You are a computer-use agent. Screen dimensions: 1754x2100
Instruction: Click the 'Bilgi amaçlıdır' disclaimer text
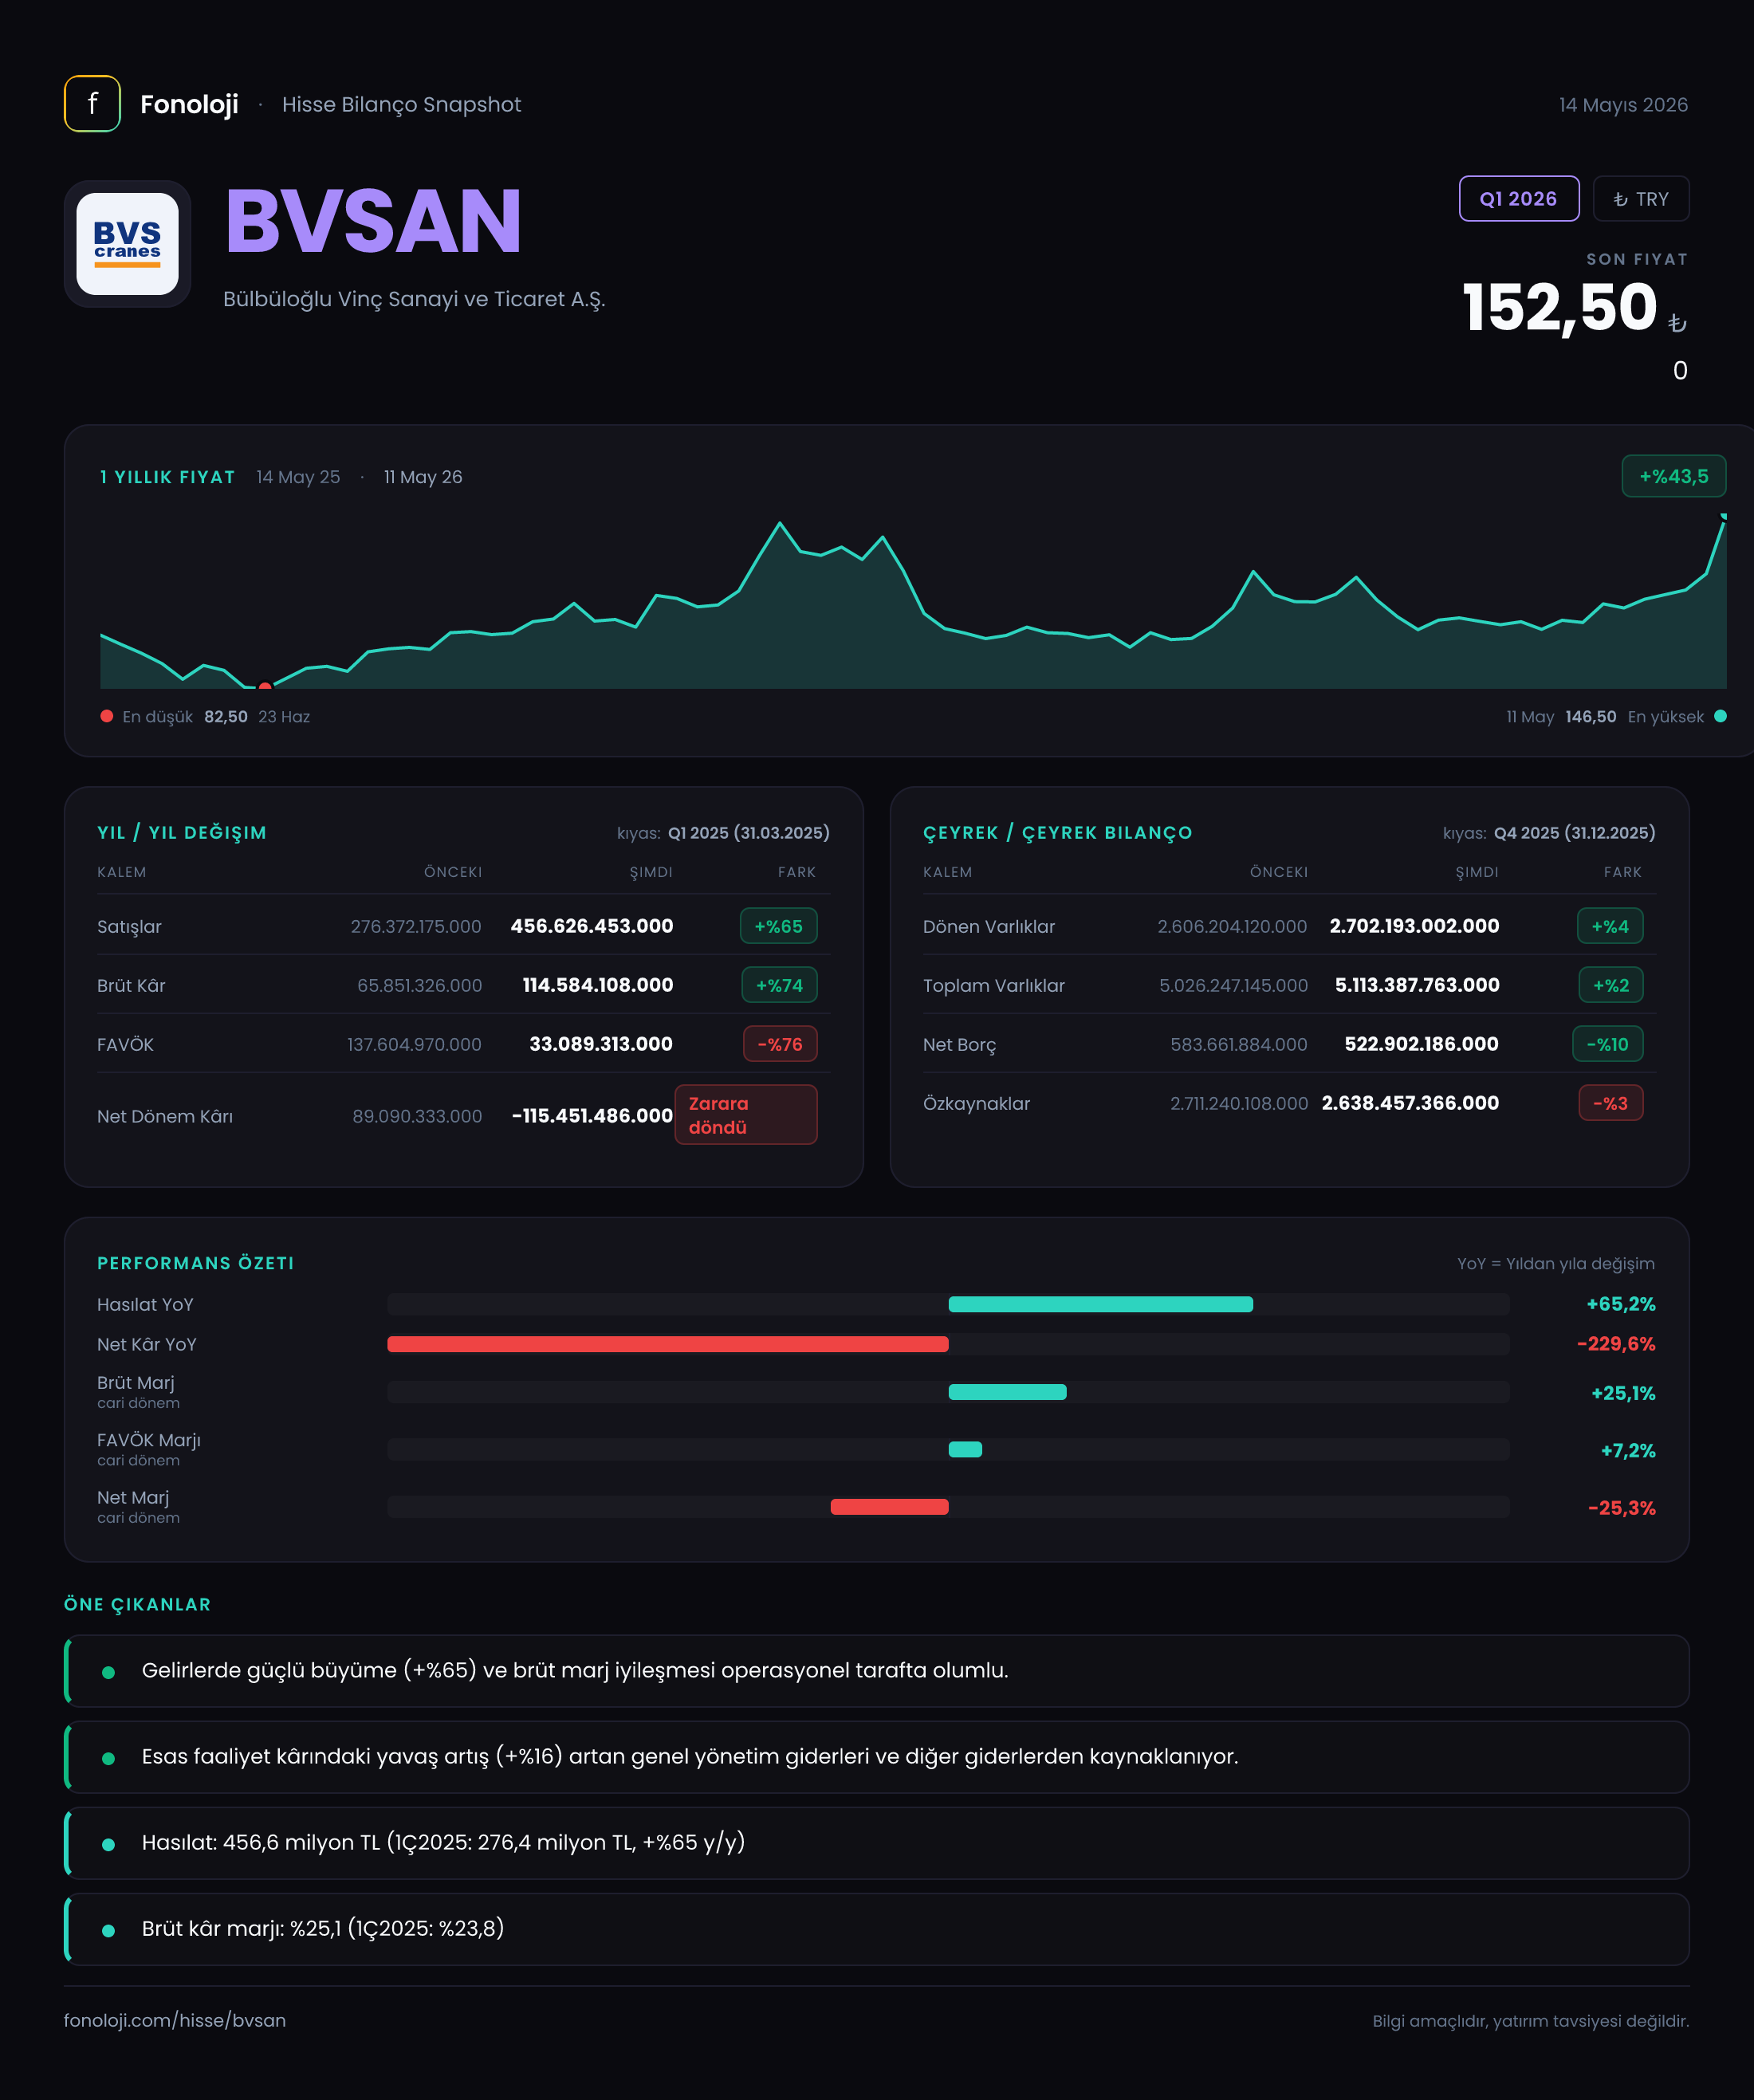(x=1531, y=2021)
